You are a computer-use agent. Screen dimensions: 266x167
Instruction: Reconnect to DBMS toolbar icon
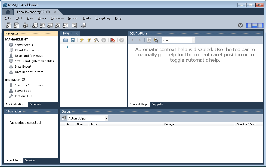point(83,25)
